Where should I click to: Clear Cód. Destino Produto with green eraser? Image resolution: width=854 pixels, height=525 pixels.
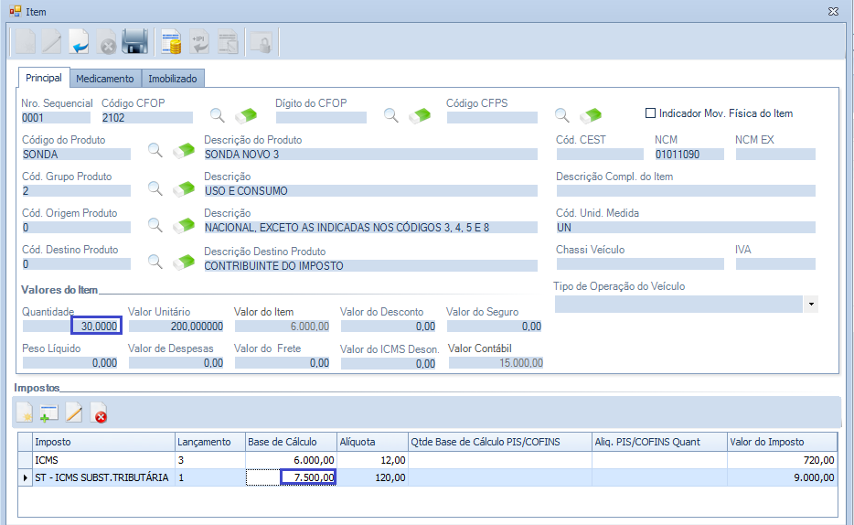click(x=185, y=262)
